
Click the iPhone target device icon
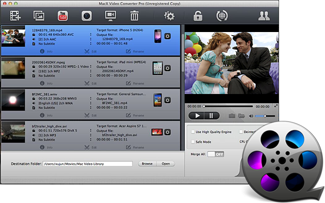pos(158,36)
